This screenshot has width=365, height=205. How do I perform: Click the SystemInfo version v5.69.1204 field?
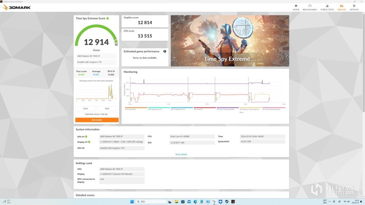tap(262, 141)
